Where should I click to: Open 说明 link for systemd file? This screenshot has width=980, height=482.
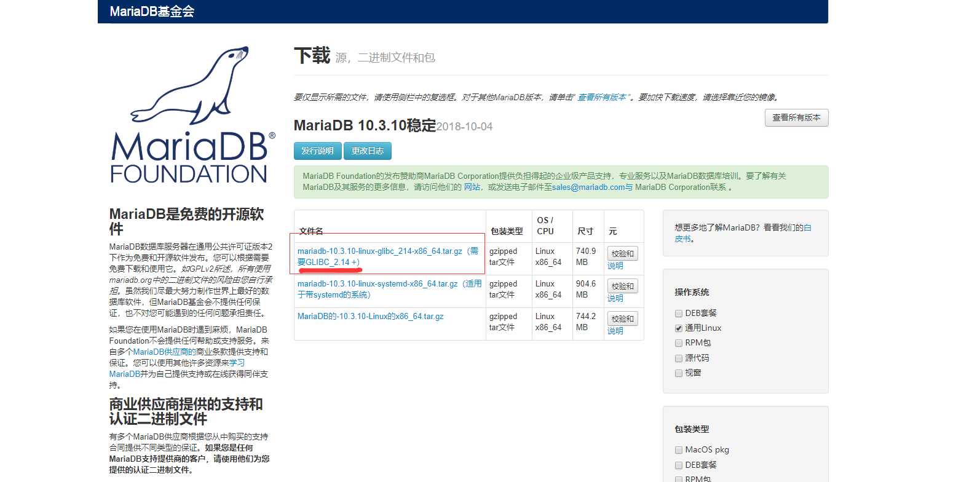(x=615, y=298)
